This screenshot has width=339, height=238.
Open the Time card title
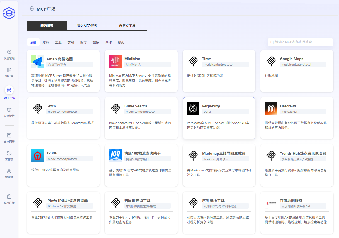point(206,59)
